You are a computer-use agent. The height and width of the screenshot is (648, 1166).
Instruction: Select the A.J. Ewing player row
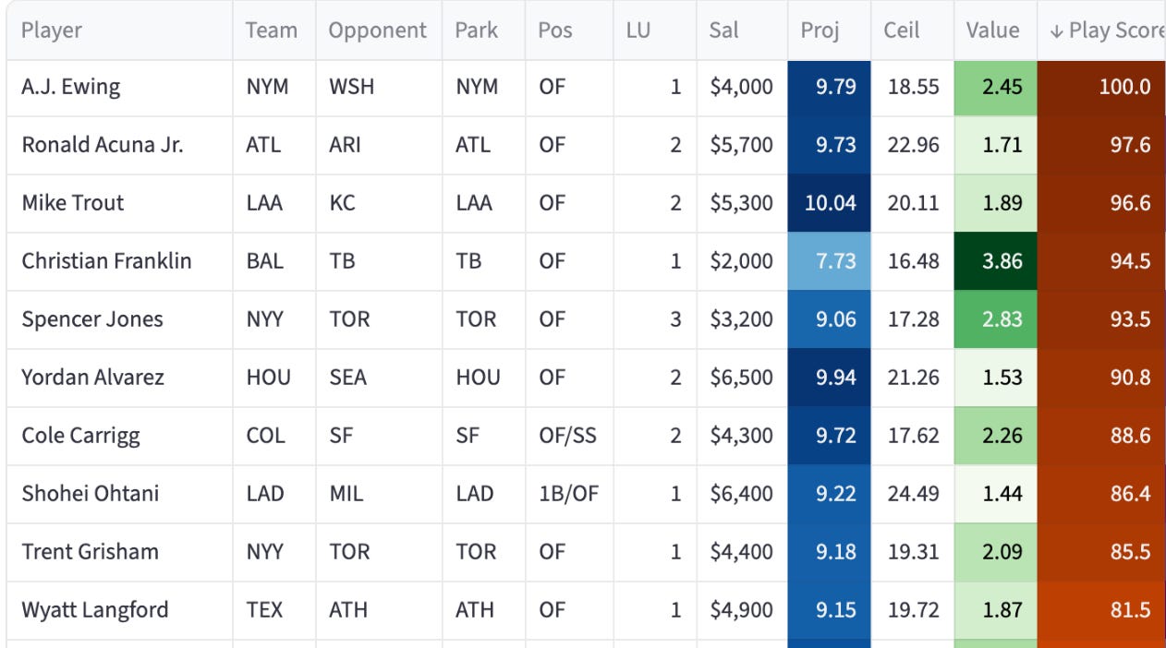click(586, 88)
